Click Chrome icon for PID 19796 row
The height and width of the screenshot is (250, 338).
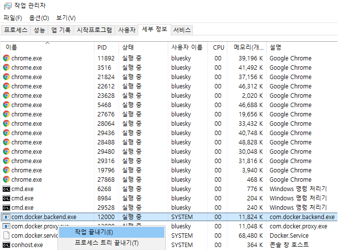point(6,170)
